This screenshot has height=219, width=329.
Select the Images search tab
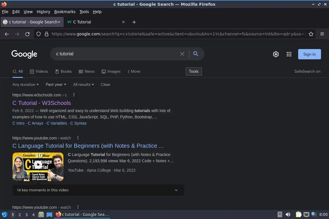(111, 72)
